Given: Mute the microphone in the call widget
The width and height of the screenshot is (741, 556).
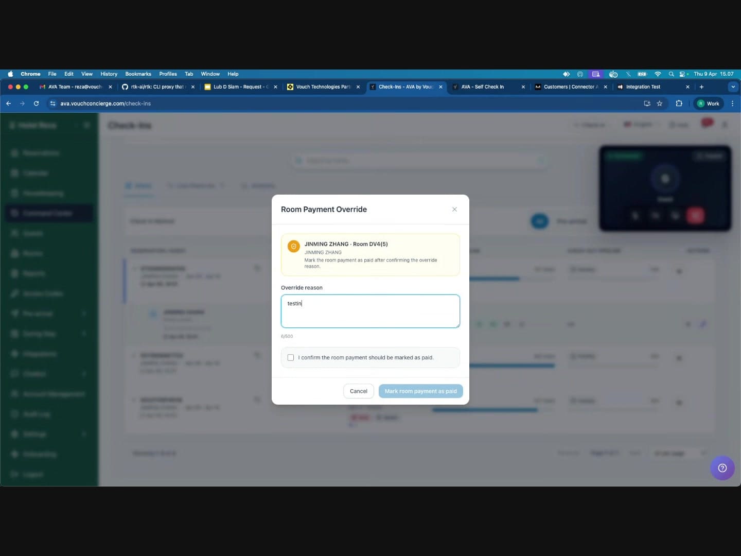Looking at the screenshot, I should [635, 216].
